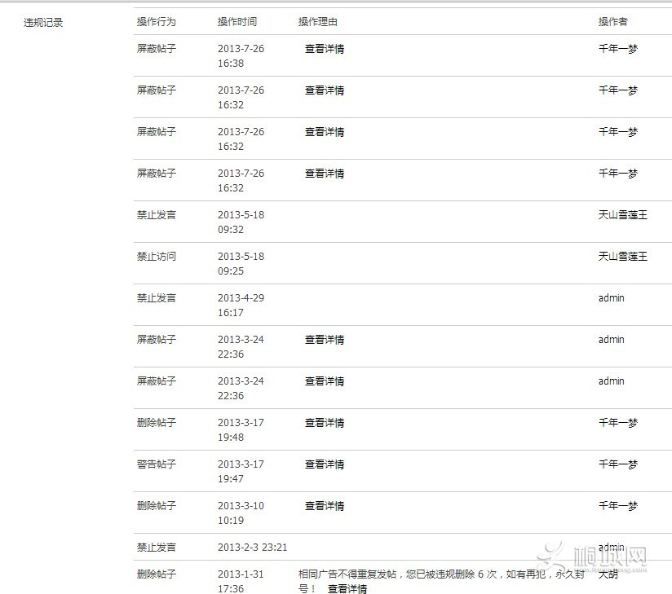This screenshot has width=672, height=594.
Task: Select the 禁止访问 action entry
Action: click(x=156, y=257)
